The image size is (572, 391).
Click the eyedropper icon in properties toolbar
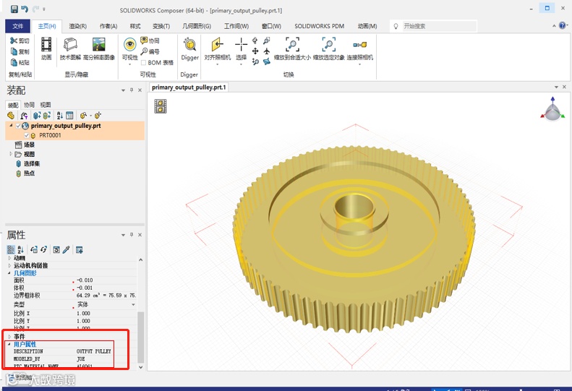(66, 250)
